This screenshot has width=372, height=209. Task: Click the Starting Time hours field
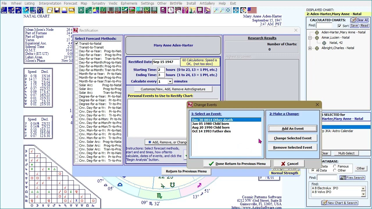(161, 70)
